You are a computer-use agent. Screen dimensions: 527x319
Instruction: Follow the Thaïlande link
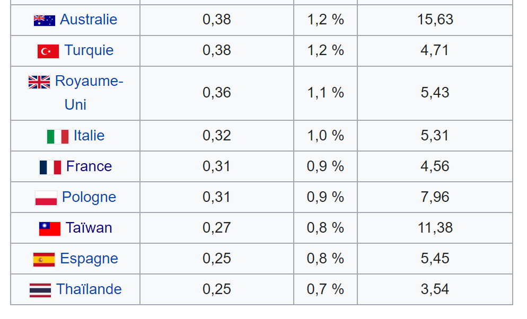(89, 289)
